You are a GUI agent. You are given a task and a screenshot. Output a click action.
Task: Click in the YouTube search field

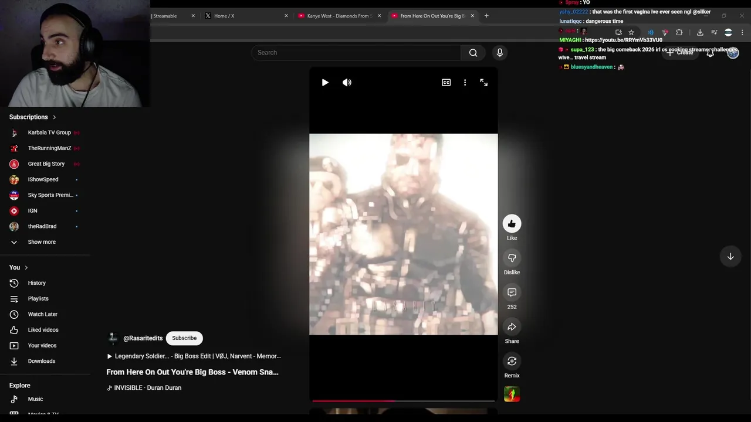point(356,53)
